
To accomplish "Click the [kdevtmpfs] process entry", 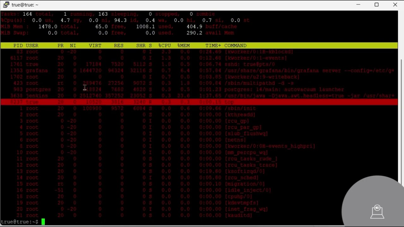I will tap(241, 203).
